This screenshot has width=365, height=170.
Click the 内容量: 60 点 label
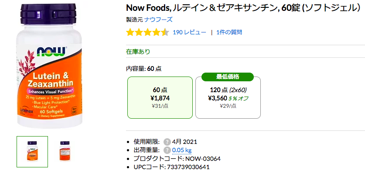[x=144, y=69]
